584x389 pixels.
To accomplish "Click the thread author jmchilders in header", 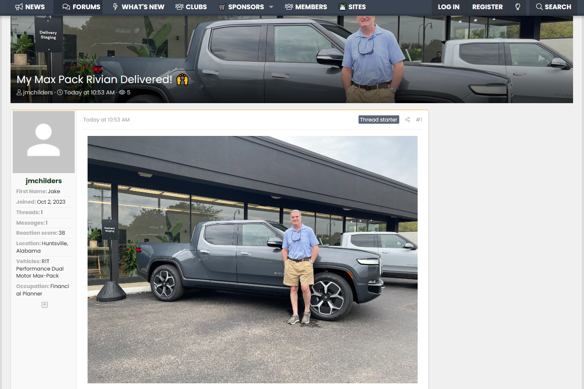I will (38, 93).
